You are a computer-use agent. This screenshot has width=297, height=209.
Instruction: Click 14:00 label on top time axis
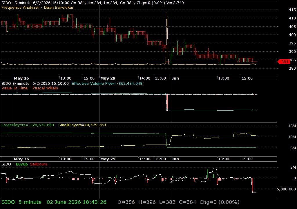tap(145, 78)
